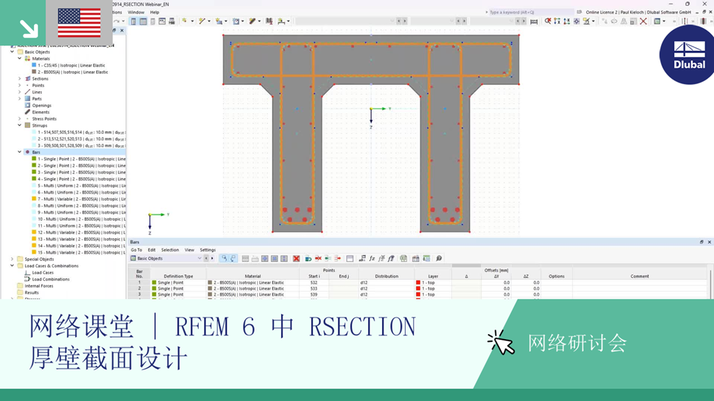This screenshot has height=401, width=714.
Task: Select the zoom tool in the Bars toolbar
Action: 224,258
